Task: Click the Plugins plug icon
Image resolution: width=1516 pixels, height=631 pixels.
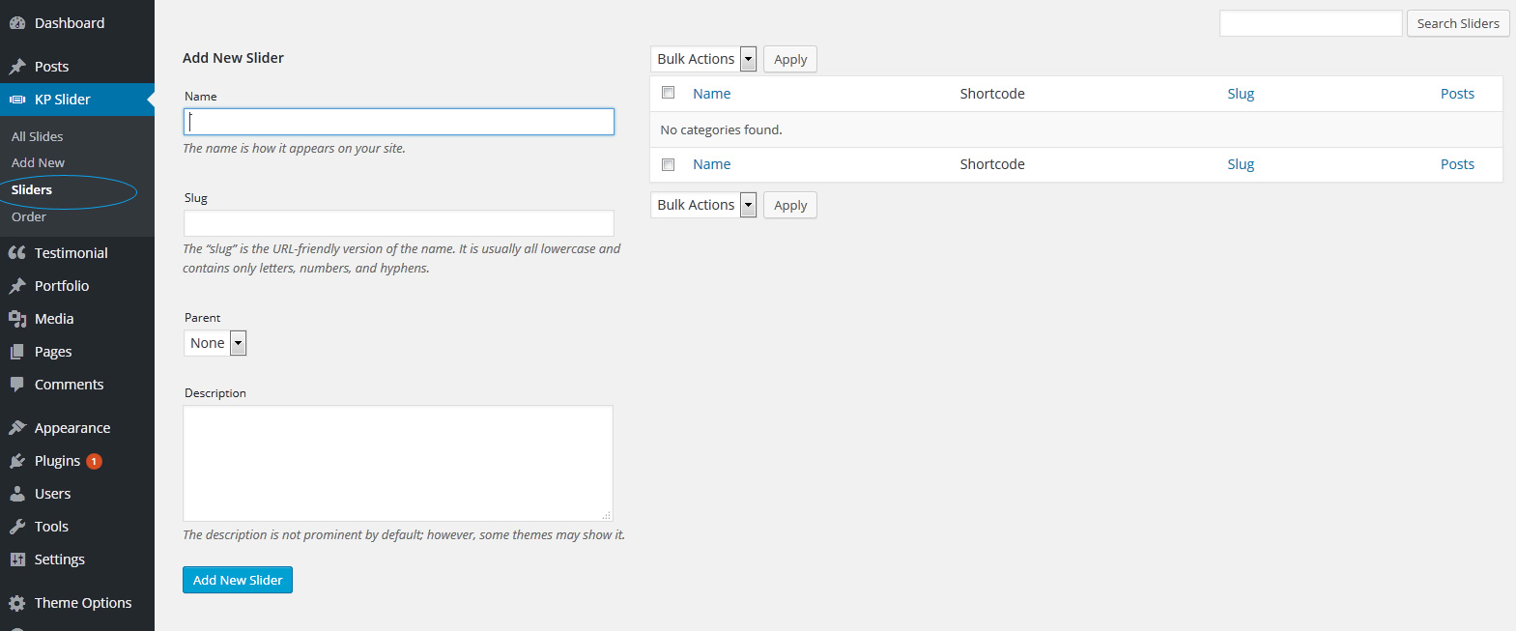Action: click(17, 461)
